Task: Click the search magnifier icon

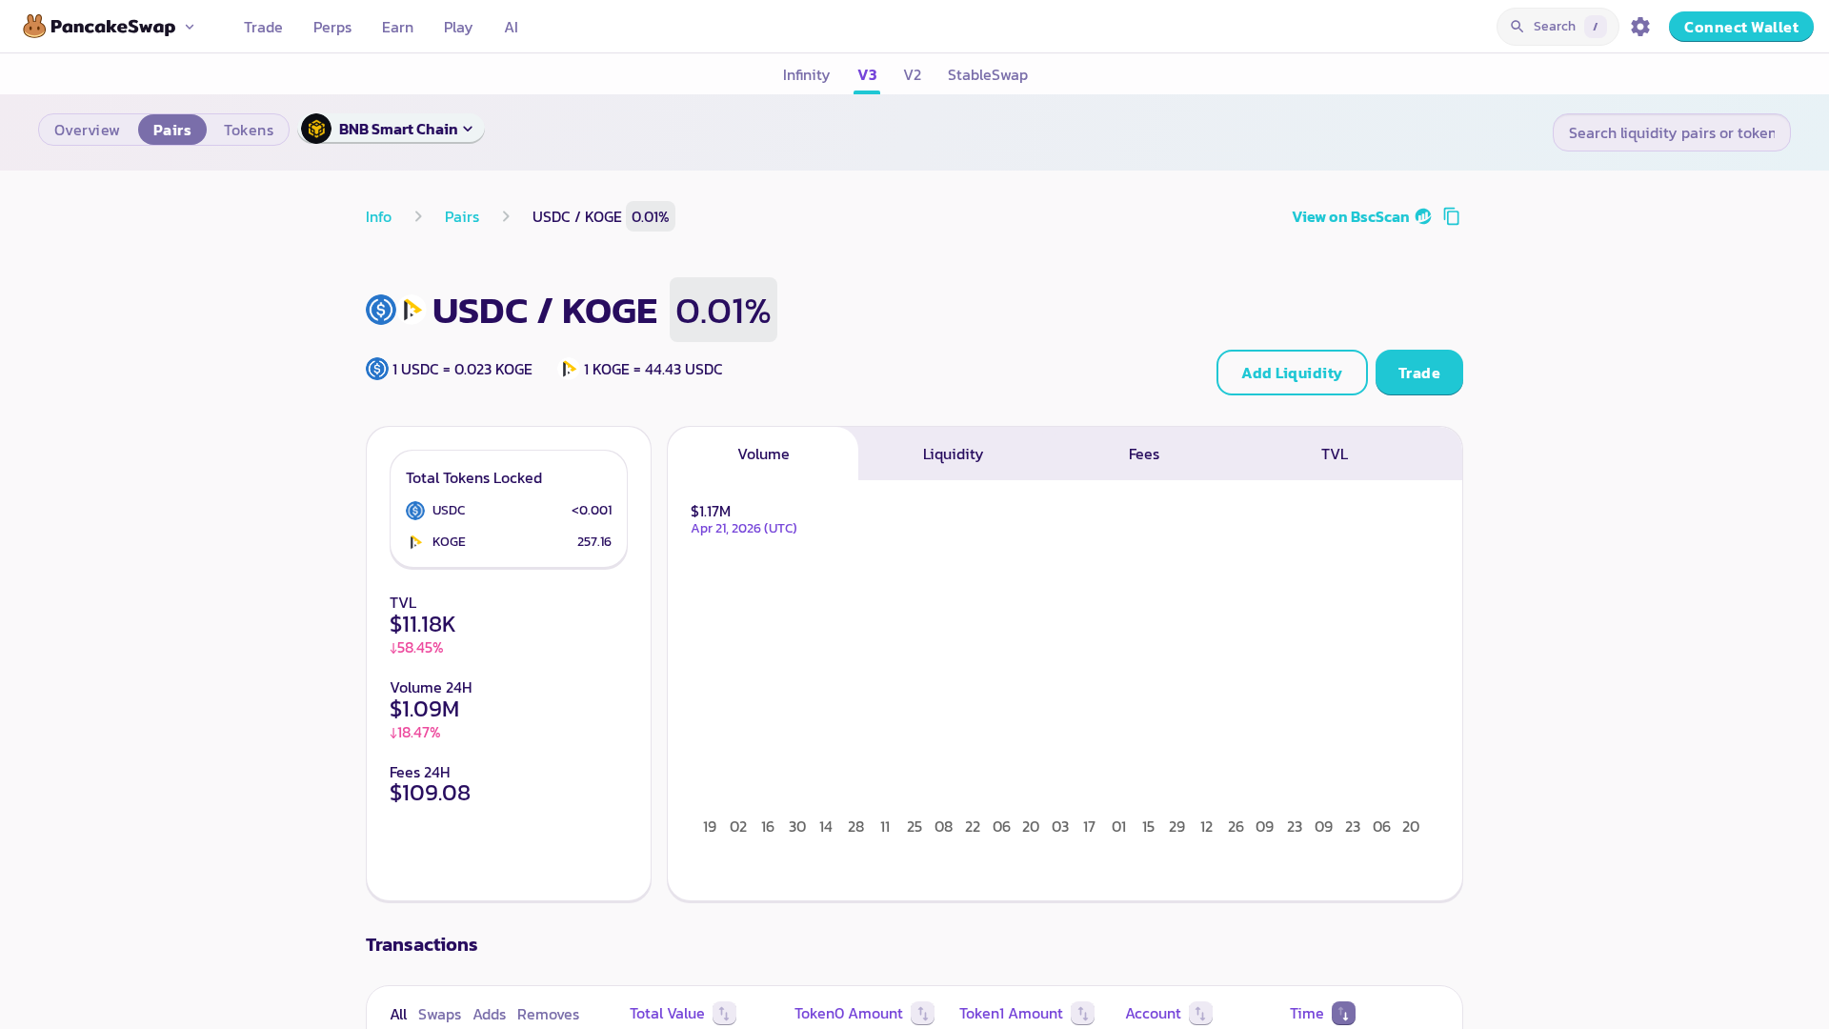Action: click(1517, 27)
